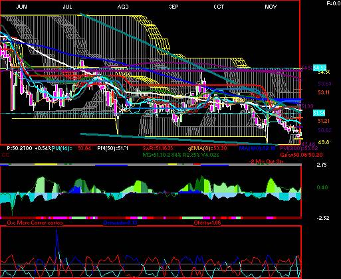341x279 pixels.
Task: Click the -2.52 oscillator scale value
Action: point(323,218)
